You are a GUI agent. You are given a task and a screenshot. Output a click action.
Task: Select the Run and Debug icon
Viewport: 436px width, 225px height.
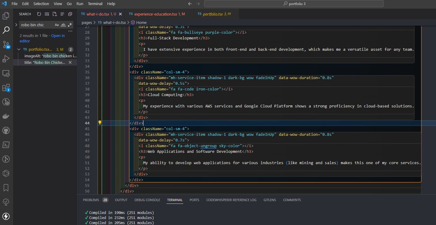(6, 59)
